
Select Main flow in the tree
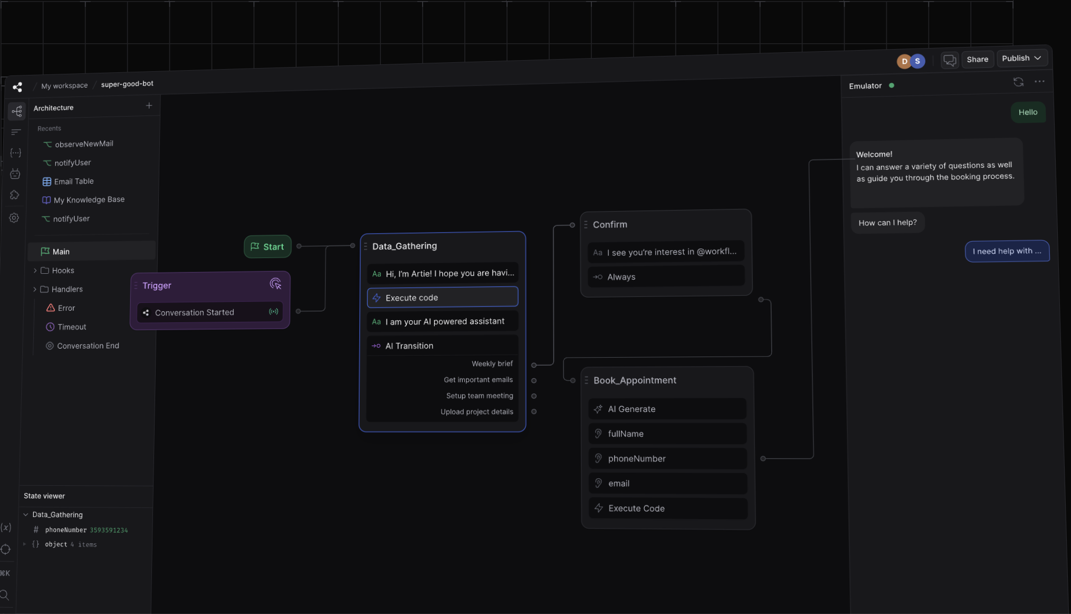61,252
